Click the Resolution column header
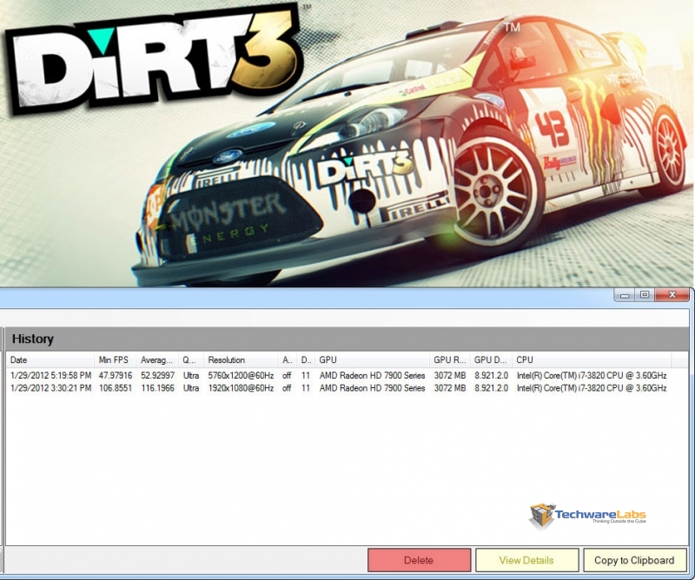 point(241,359)
